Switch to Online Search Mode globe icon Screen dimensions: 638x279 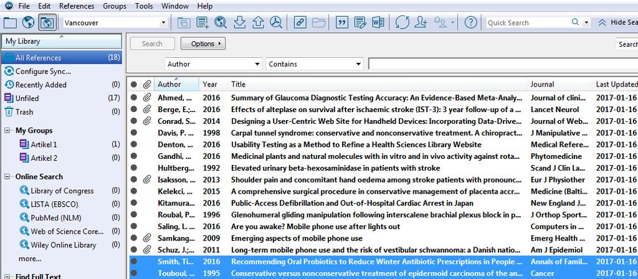point(28,23)
